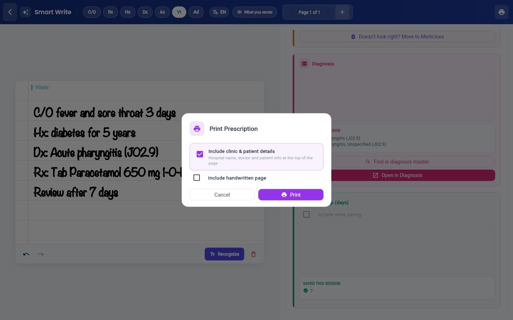Open the printer icon in the header
The height and width of the screenshot is (320, 513).
501,12
